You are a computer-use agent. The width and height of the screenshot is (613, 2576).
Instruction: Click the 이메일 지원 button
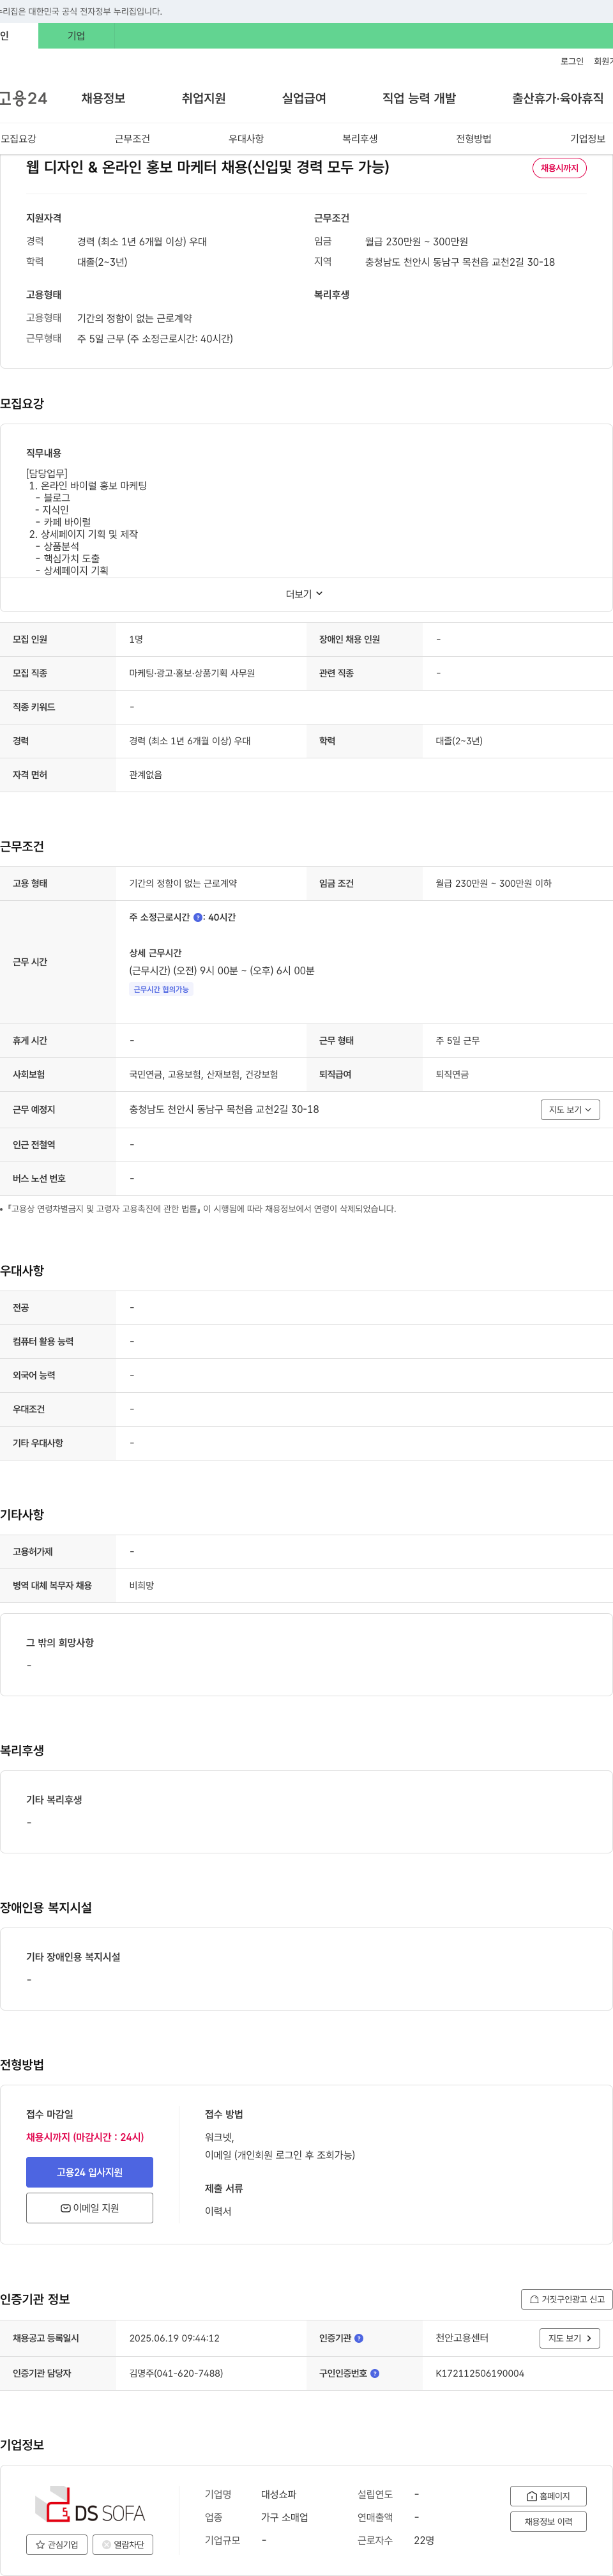(x=90, y=2207)
